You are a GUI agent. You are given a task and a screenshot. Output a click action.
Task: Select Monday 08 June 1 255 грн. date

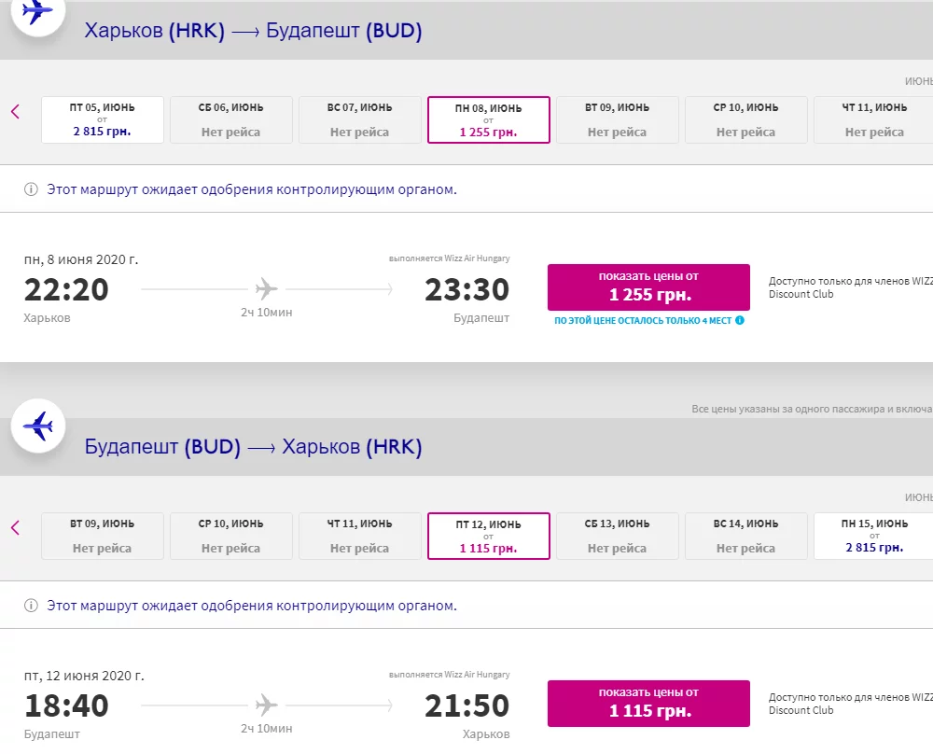pos(489,119)
